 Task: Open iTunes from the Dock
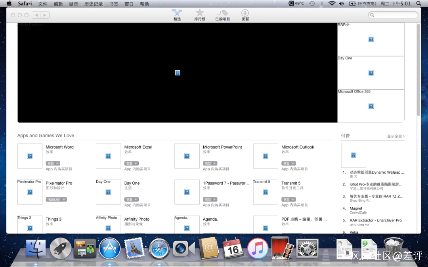[258, 248]
